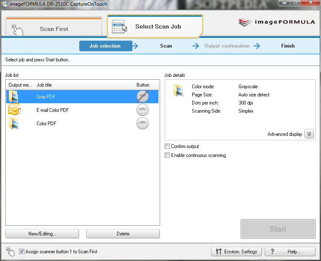Minimize the CaptureOnTouch window
Image resolution: width=321 pixels, height=261 pixels.
tap(284, 3)
